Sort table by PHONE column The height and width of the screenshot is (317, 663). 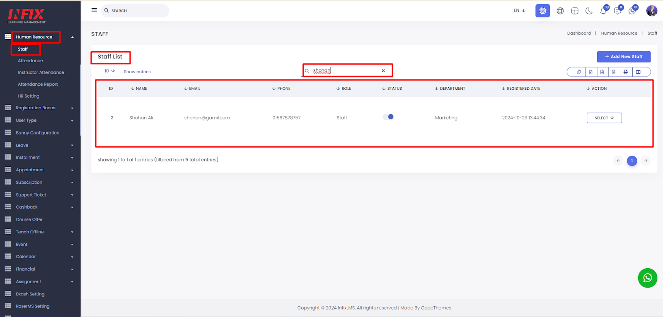(281, 89)
